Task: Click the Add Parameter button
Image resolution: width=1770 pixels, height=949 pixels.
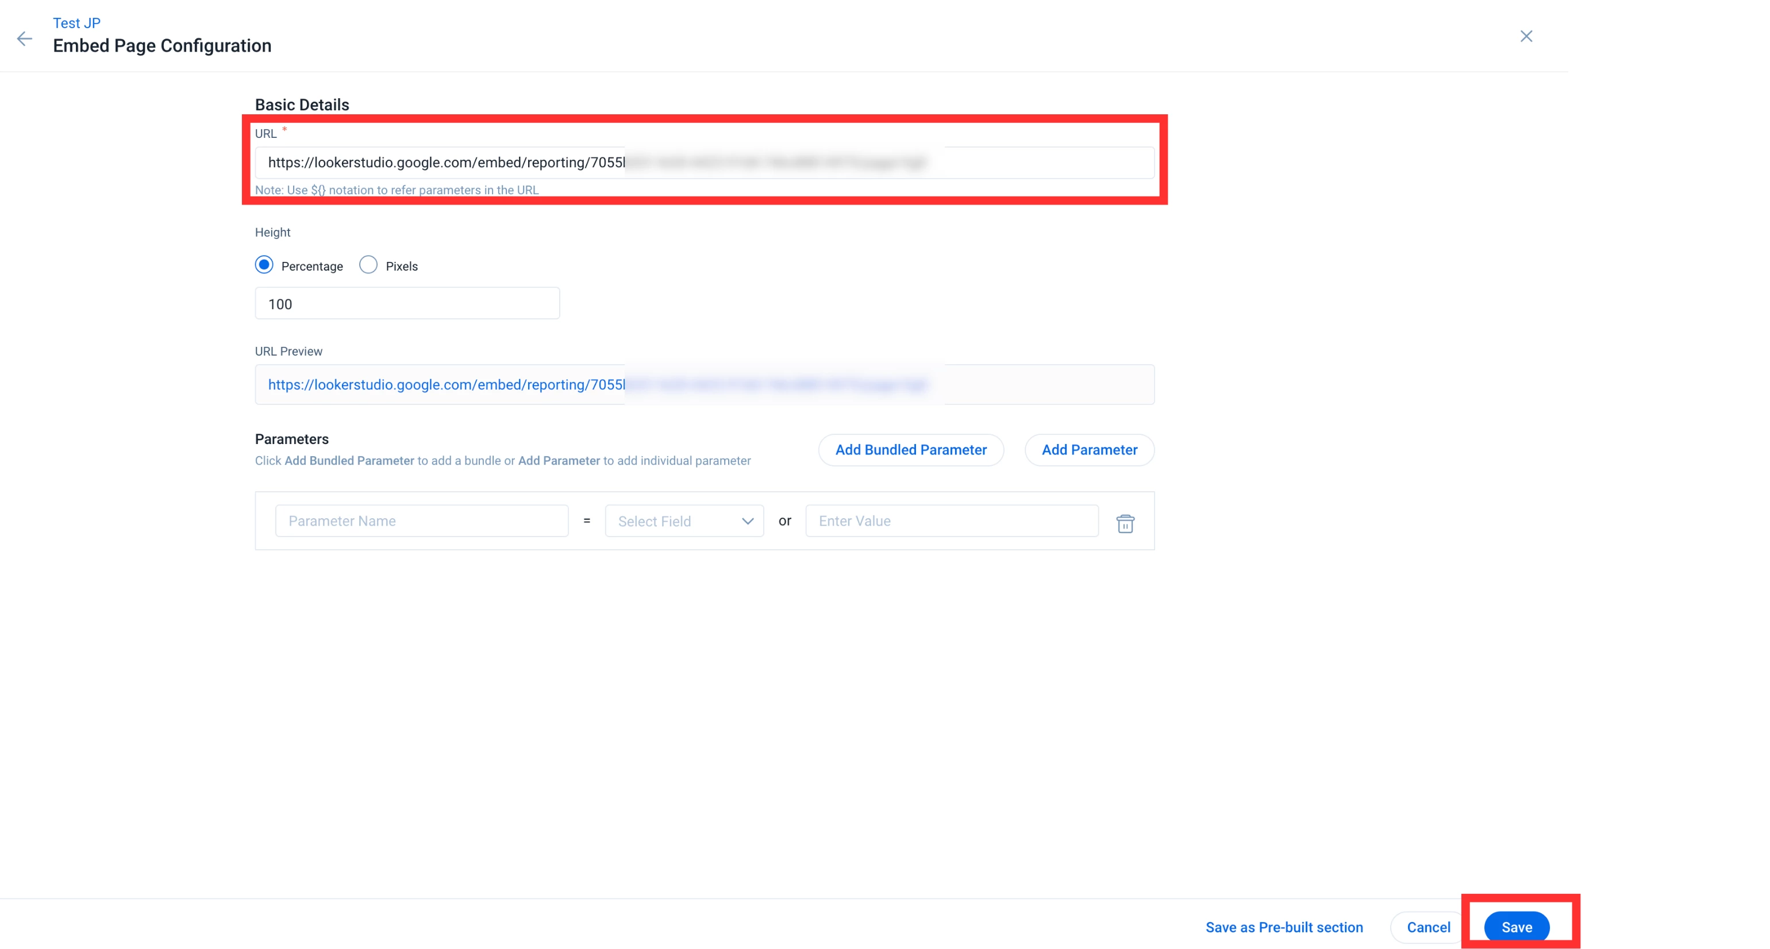Action: click(1089, 450)
